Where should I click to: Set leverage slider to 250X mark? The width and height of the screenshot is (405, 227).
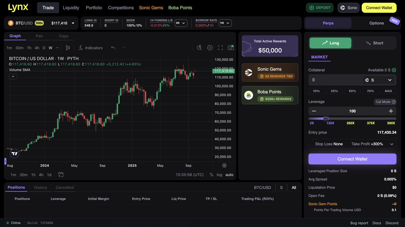[351, 123]
